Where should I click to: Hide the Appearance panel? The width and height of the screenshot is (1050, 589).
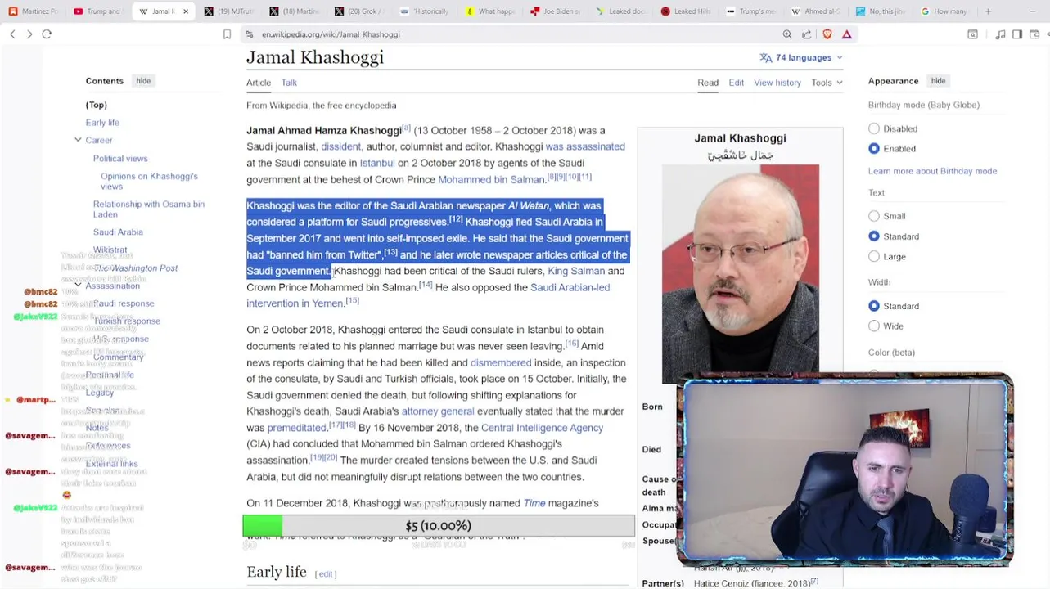pyautogui.click(x=938, y=81)
